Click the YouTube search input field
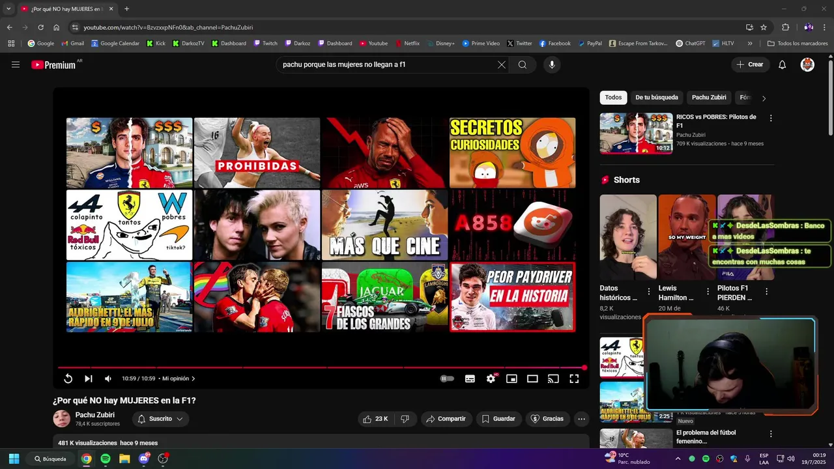The width and height of the screenshot is (834, 469). [x=384, y=64]
